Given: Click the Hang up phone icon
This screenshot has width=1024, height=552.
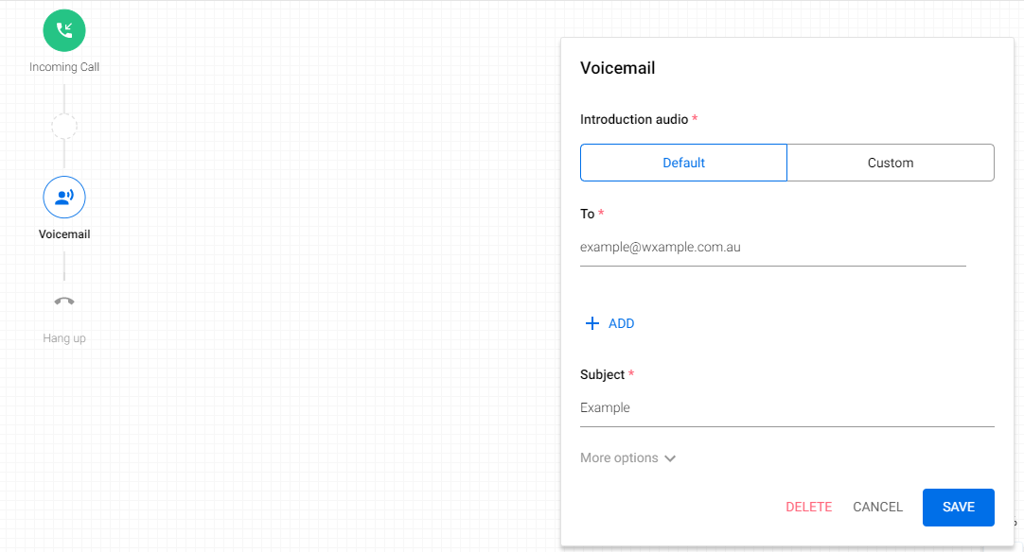Looking at the screenshot, I should [x=64, y=302].
